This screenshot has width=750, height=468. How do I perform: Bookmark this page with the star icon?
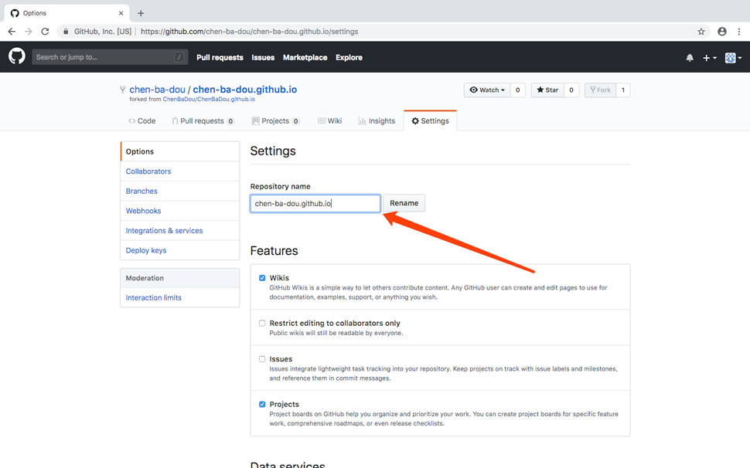[x=701, y=32]
